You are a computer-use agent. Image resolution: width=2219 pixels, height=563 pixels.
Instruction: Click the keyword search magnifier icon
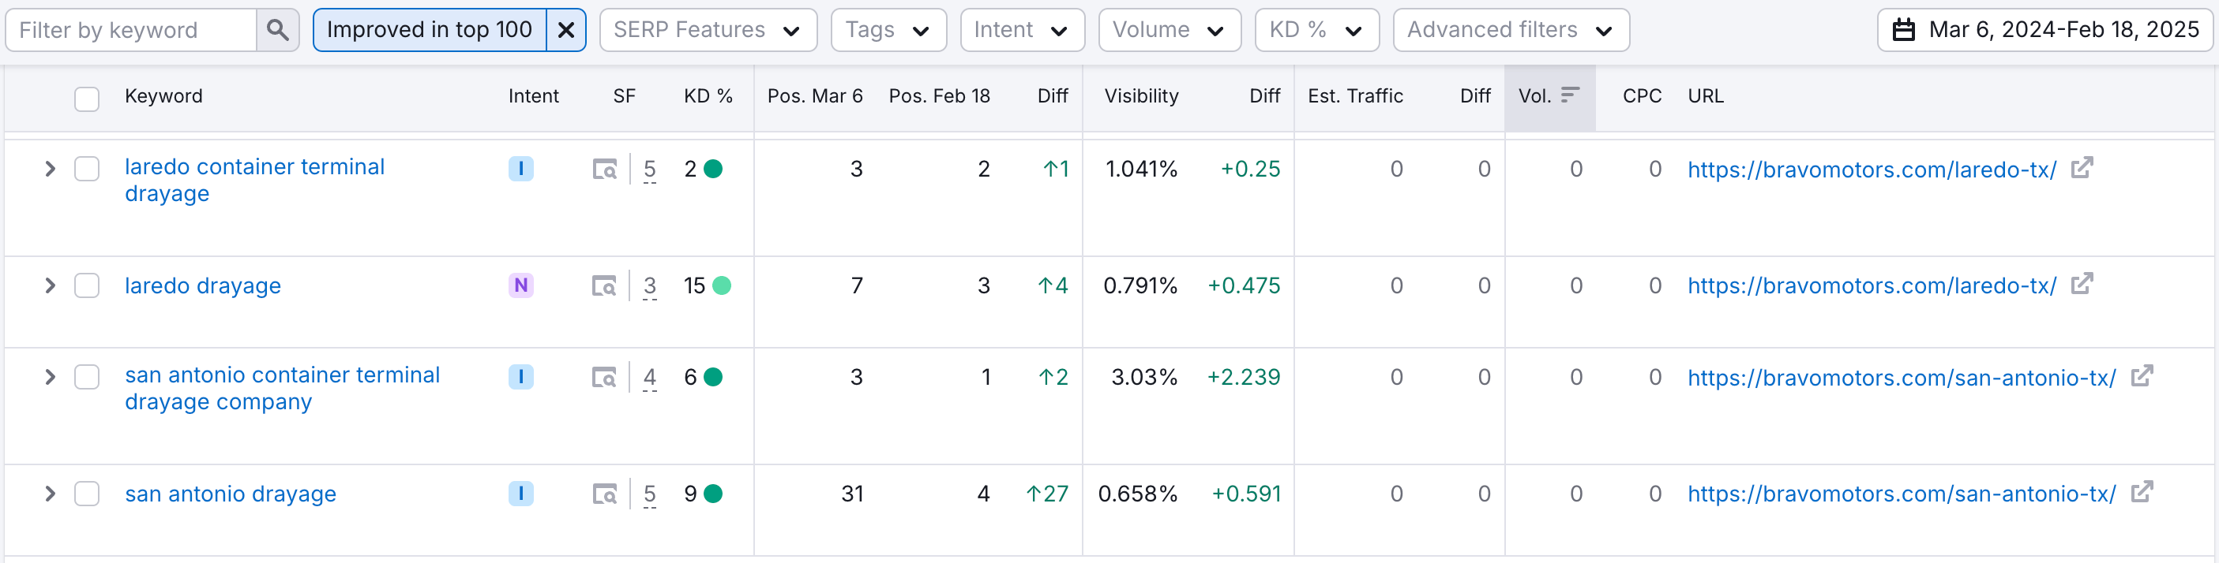(x=277, y=30)
